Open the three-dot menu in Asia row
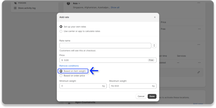The image size is (216, 108). pos(199,3)
